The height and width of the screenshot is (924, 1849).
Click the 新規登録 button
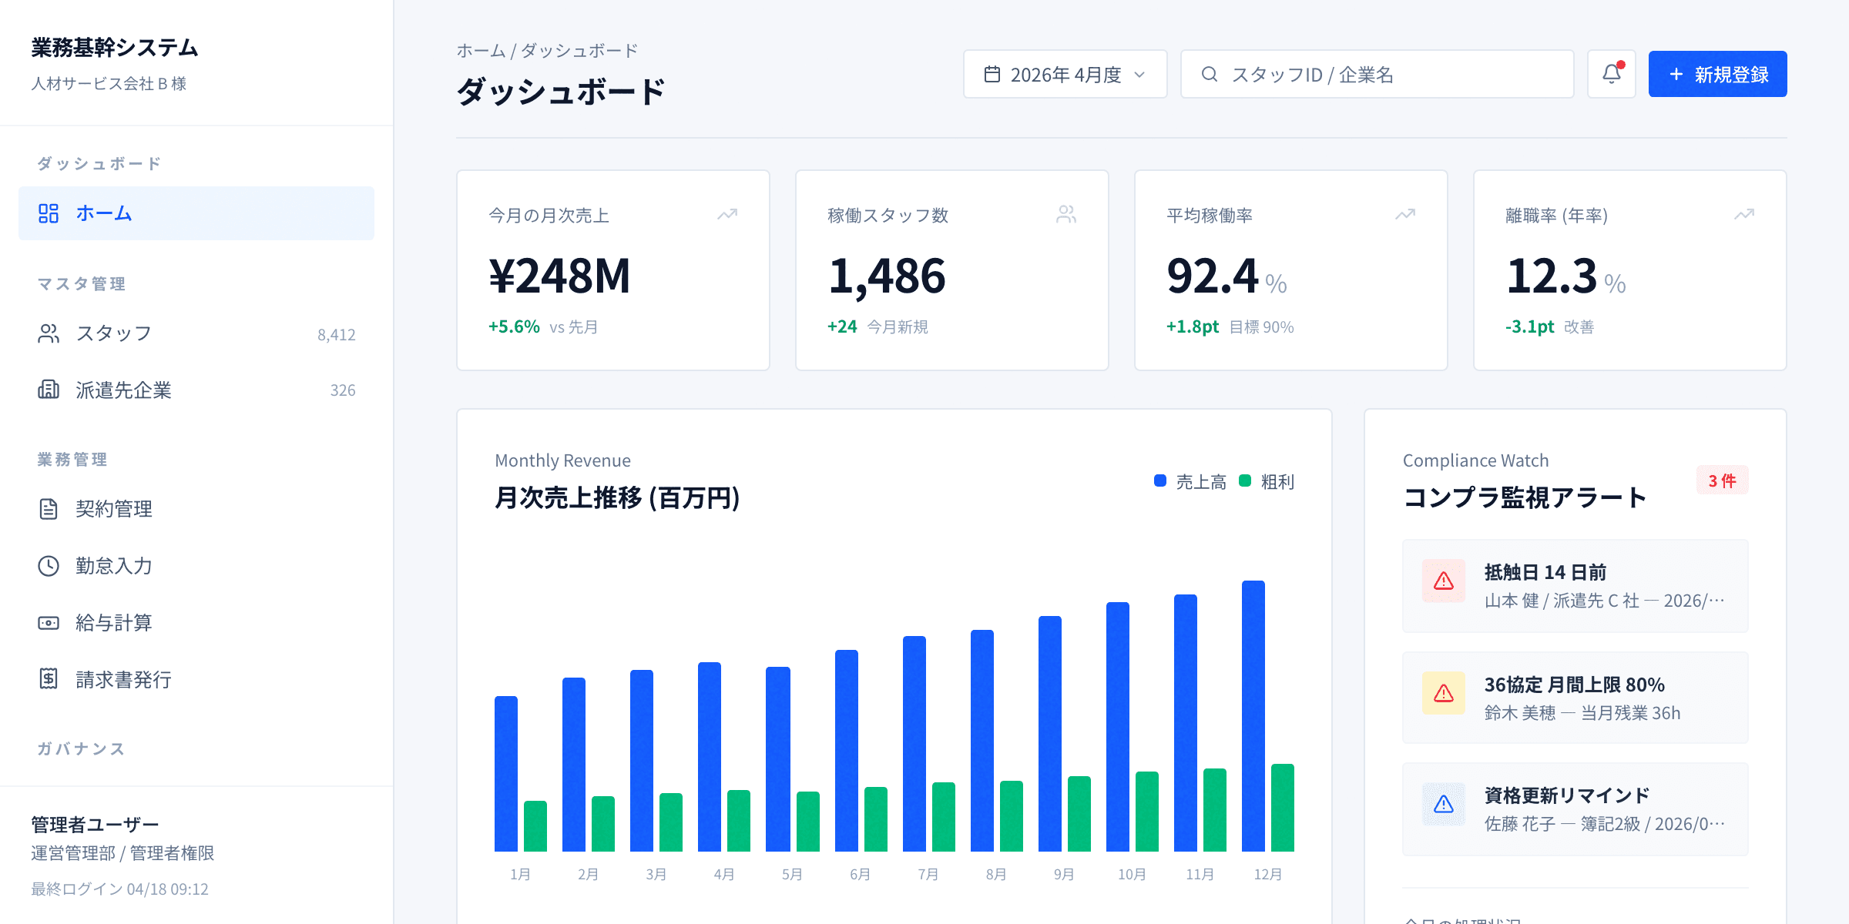coord(1717,73)
